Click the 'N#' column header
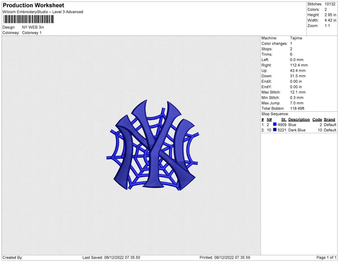This screenshot has height=262, width=339. (269, 120)
